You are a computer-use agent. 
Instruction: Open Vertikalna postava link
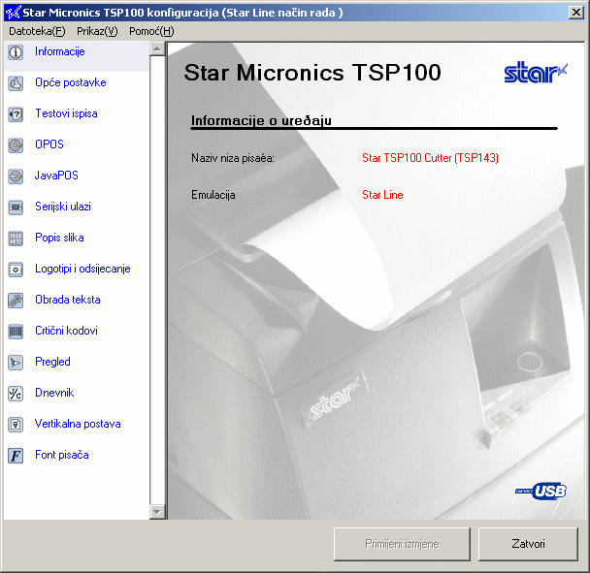click(x=78, y=424)
